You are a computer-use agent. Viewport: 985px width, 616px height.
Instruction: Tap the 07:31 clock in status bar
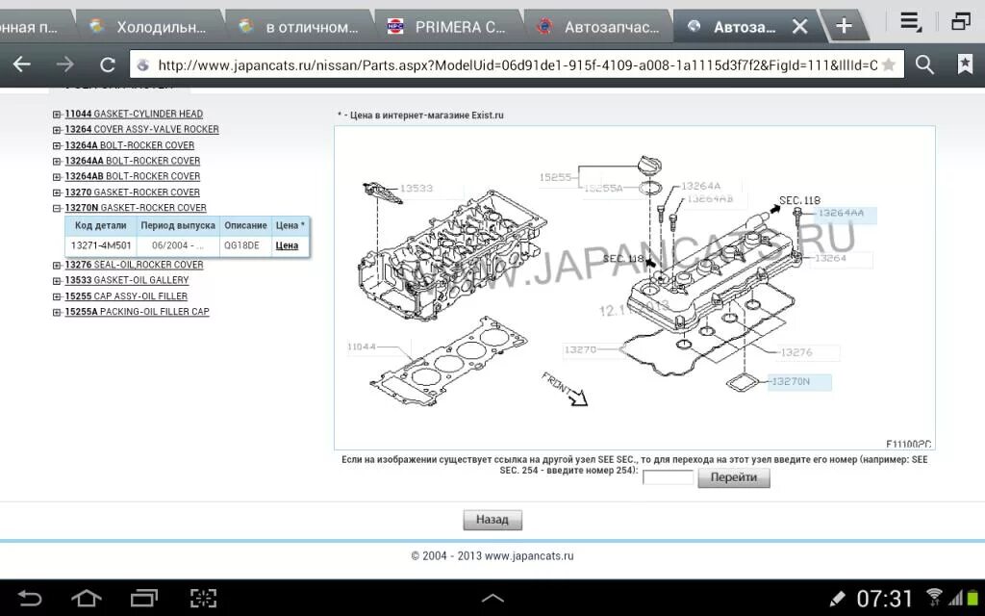[x=884, y=599]
